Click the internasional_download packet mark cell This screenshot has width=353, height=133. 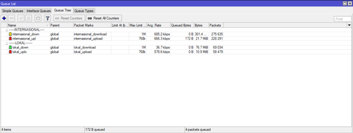click(92, 34)
